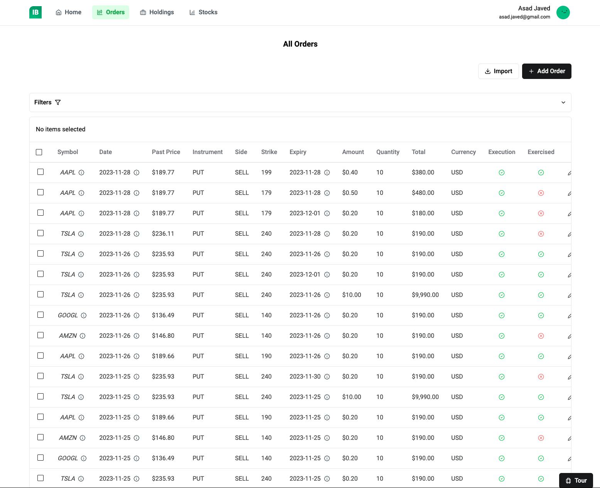Click the Add Order button
Image resolution: width=600 pixels, height=488 pixels.
point(546,71)
